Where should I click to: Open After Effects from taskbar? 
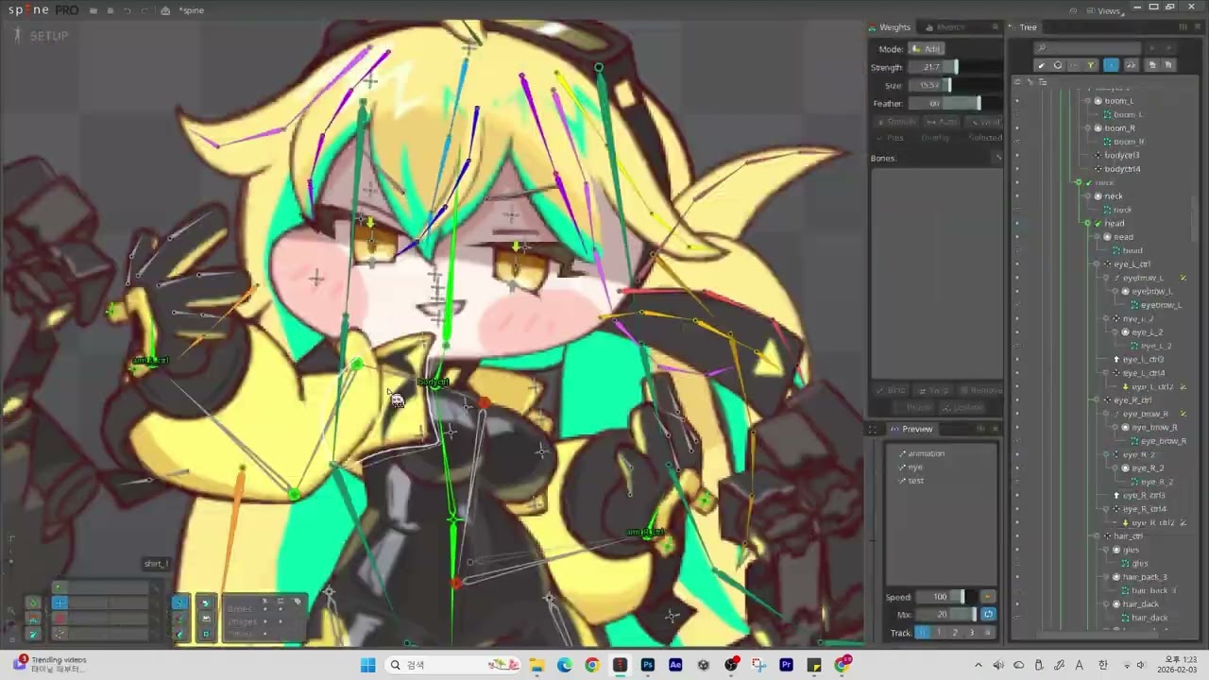(x=675, y=665)
